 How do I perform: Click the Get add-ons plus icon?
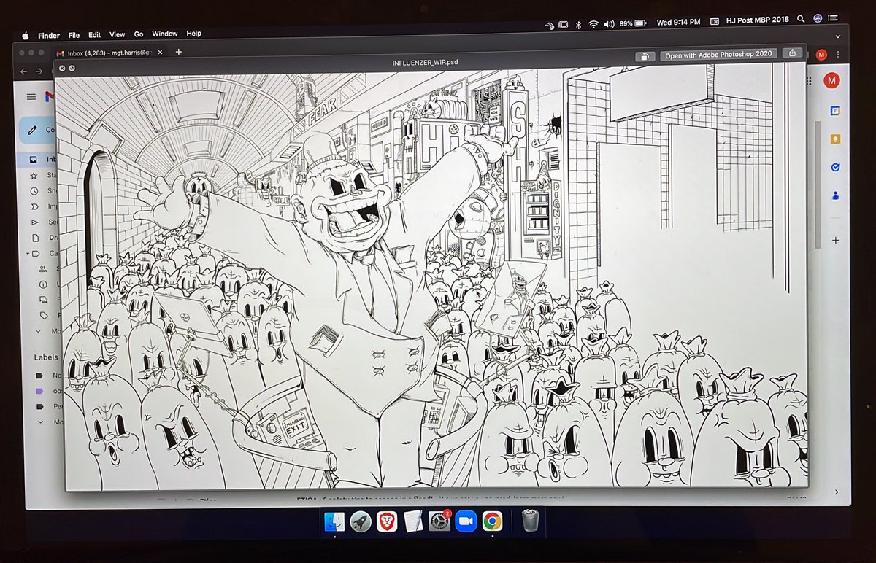[x=836, y=240]
